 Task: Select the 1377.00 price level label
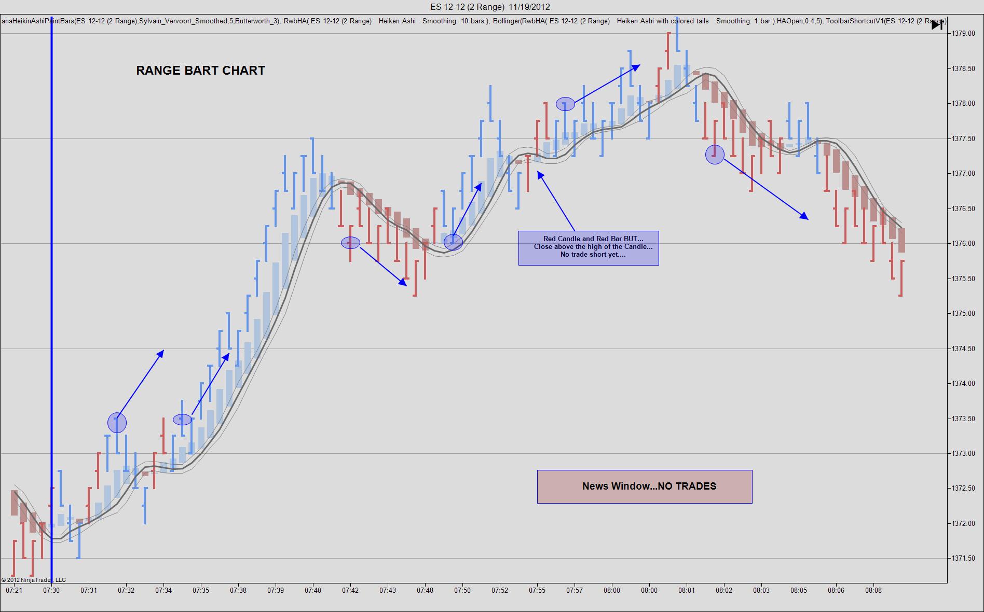(962, 173)
